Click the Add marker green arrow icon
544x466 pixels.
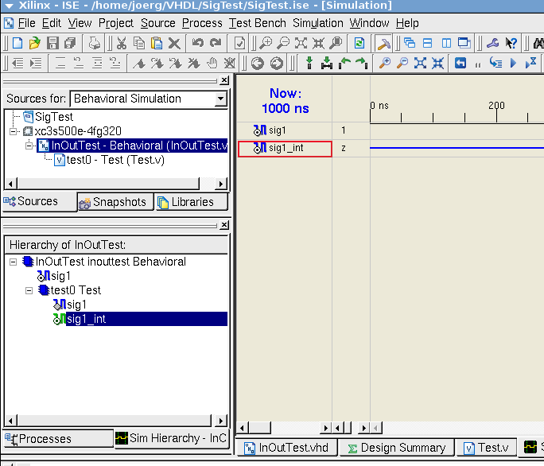tap(309, 63)
